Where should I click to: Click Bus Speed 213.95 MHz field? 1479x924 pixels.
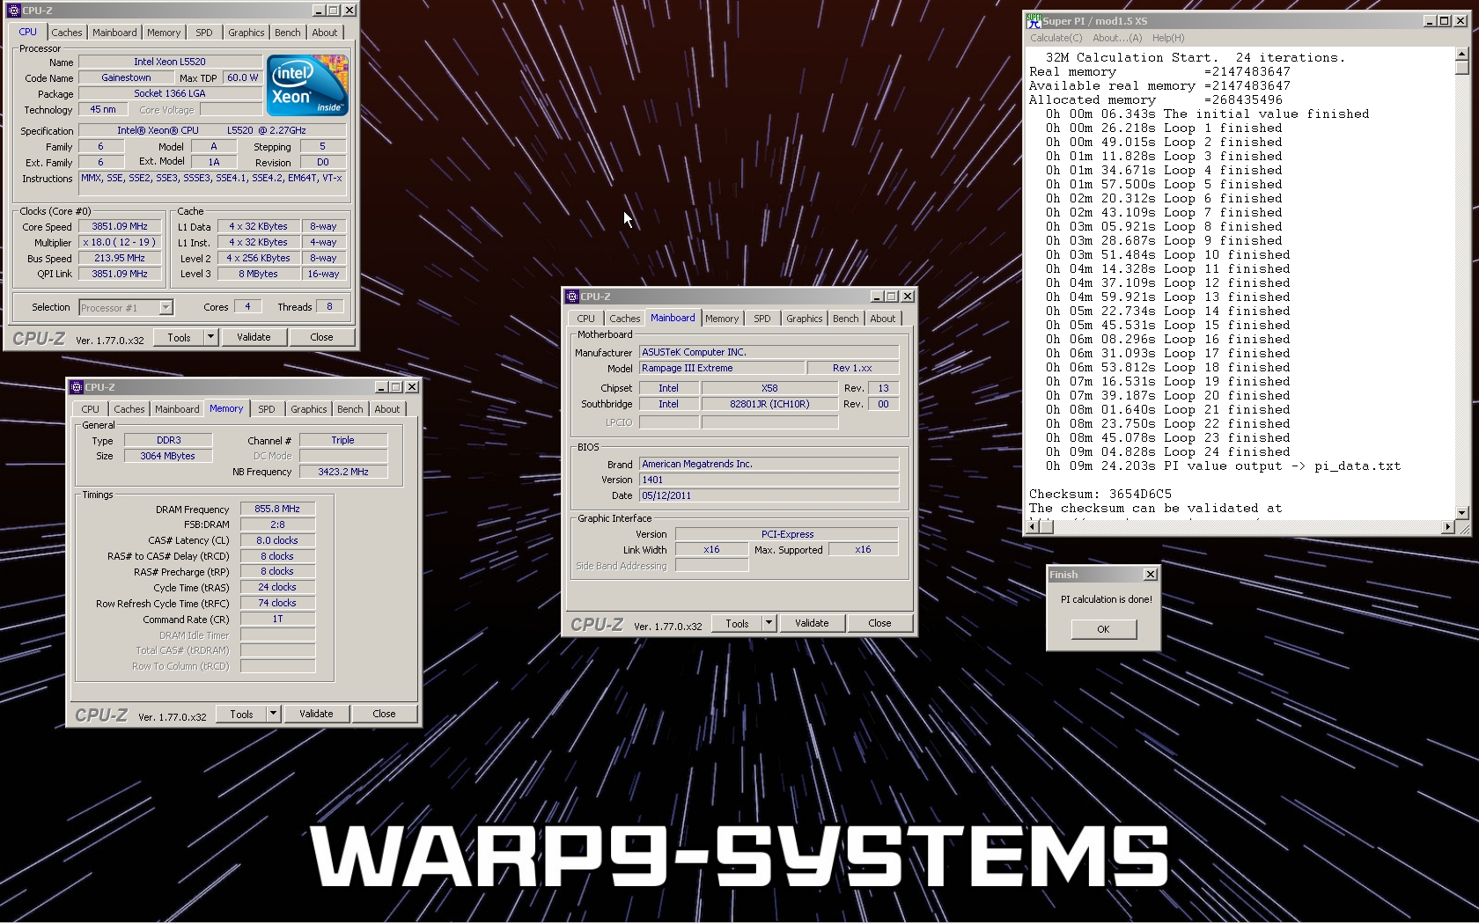click(120, 258)
